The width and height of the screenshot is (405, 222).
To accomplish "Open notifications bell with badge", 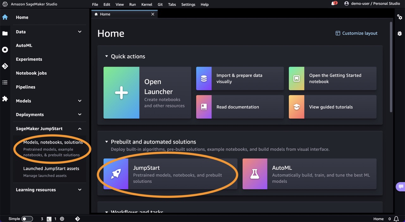I will tap(334, 3).
